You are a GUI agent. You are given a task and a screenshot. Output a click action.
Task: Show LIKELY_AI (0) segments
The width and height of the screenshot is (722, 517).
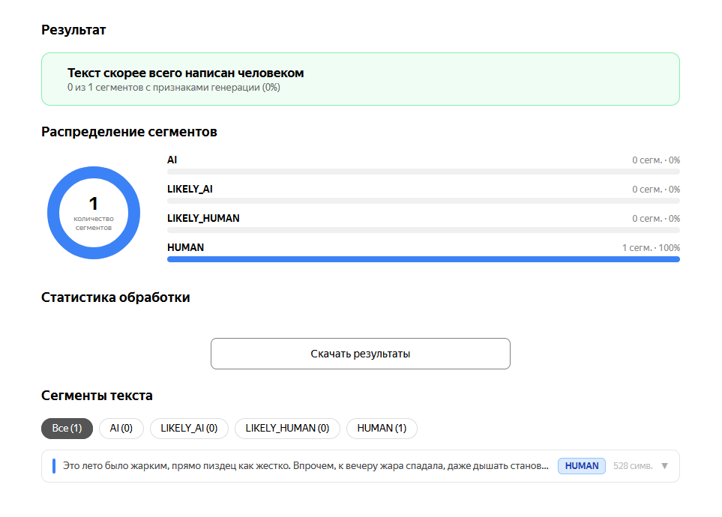(189, 428)
